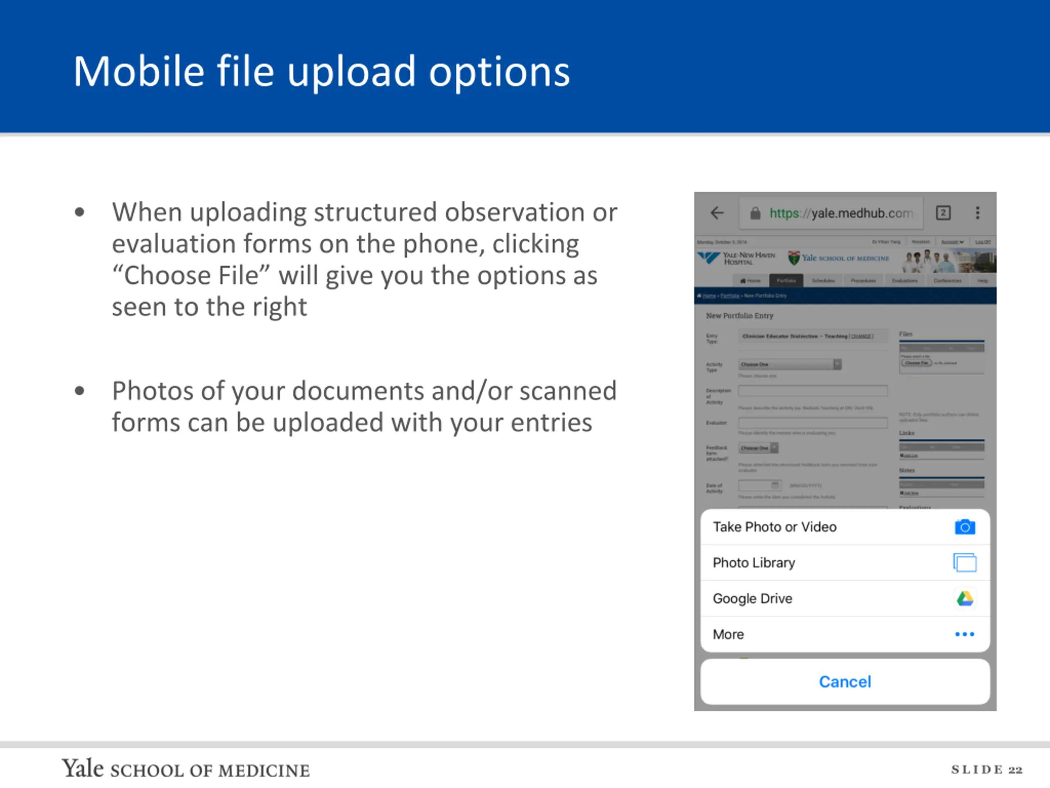Open the three-dot browser menu
The width and height of the screenshot is (1050, 788).
pos(977,213)
